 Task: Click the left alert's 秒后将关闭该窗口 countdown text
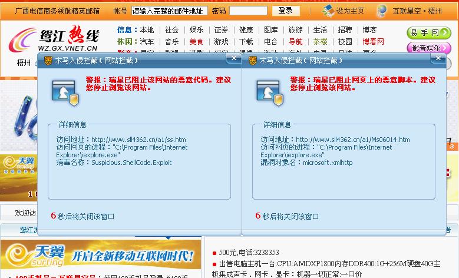coord(86,217)
